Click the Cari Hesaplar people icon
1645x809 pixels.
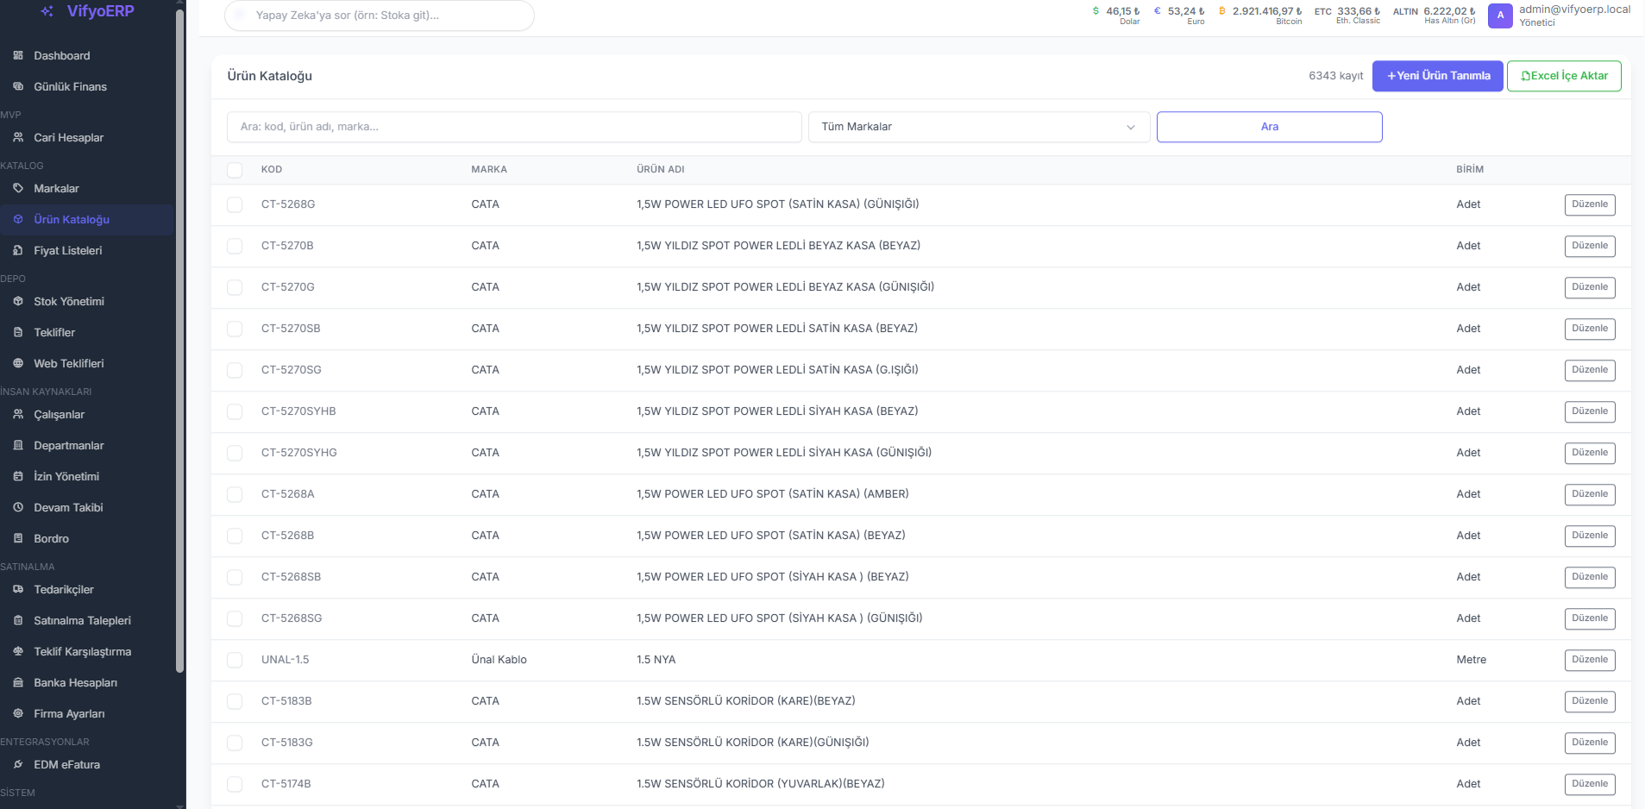coord(18,137)
